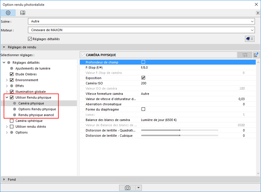Screen dimensions: 261x192
Task: Click Vitesse fermeture caméra value Autre
Action: click(x=145, y=94)
